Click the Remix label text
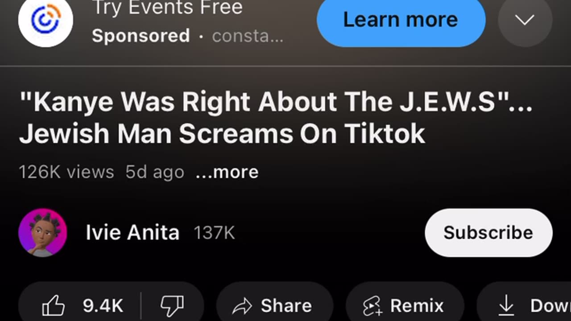The image size is (571, 321). coord(417,306)
